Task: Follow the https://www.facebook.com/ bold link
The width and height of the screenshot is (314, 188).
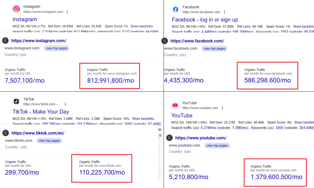Action: pyautogui.click(x=197, y=41)
